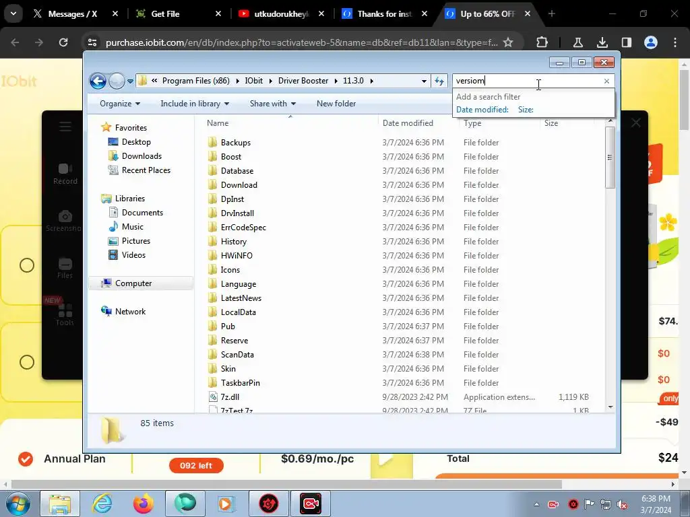The height and width of the screenshot is (517, 690).
Task: Select the Annual Plan checked radio
Action: 26,458
